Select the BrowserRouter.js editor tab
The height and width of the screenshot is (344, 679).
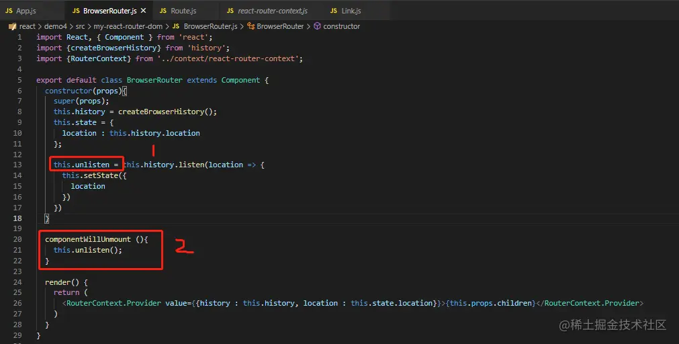pos(109,10)
